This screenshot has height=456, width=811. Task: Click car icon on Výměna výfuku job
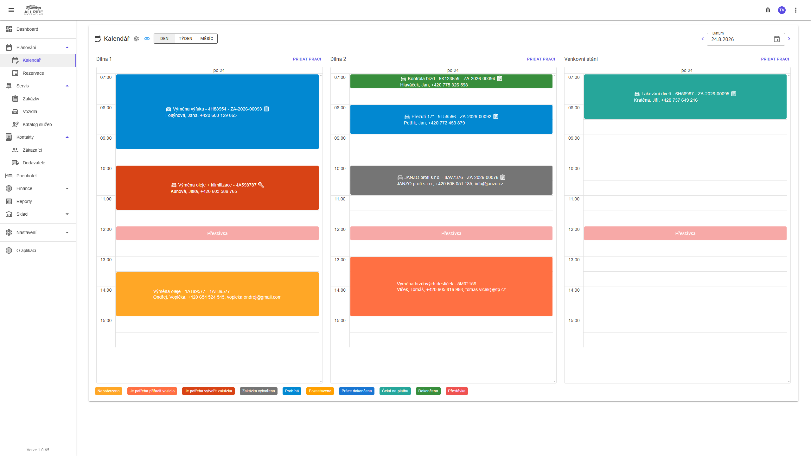coord(169,109)
